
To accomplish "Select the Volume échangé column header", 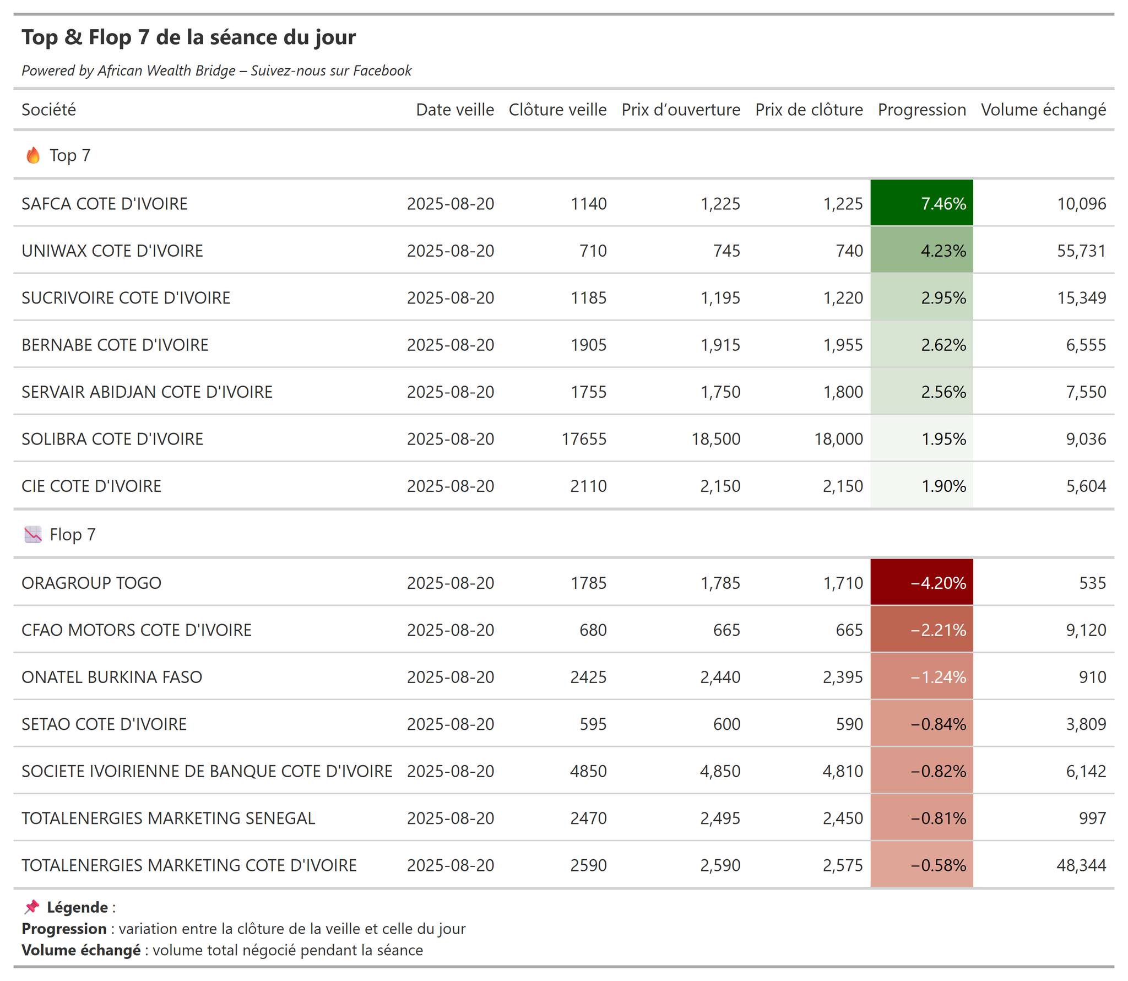I will (1043, 110).
